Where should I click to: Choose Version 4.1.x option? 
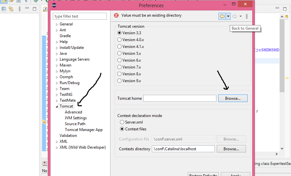tap(119, 47)
